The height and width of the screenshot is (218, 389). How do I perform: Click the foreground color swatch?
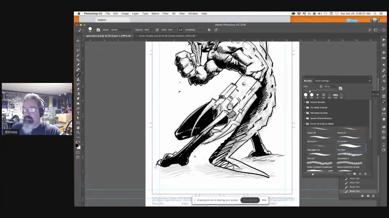(77, 146)
